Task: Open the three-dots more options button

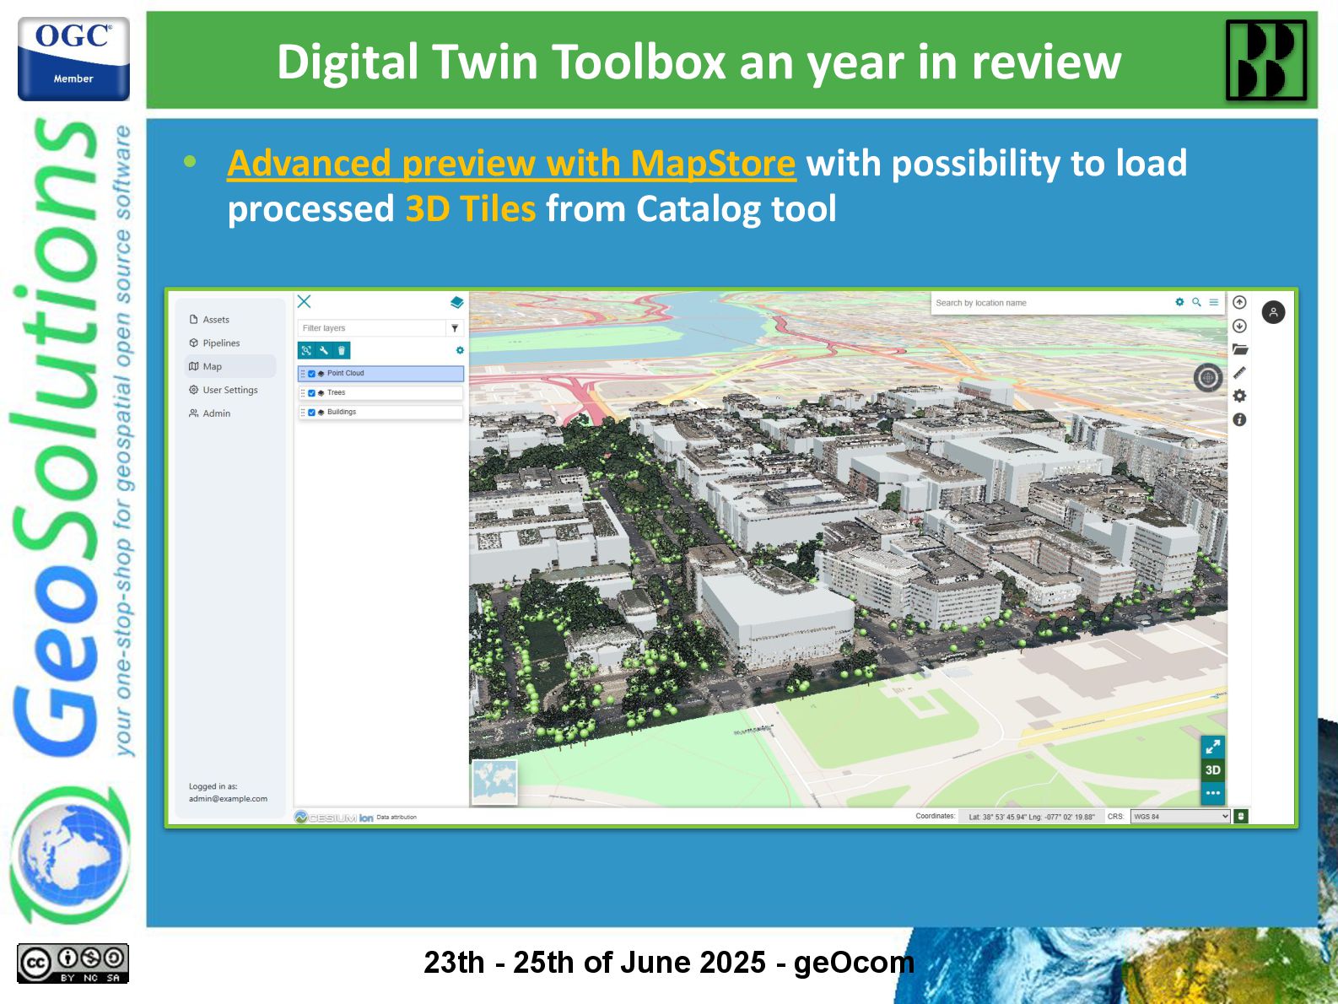Action: click(1212, 793)
